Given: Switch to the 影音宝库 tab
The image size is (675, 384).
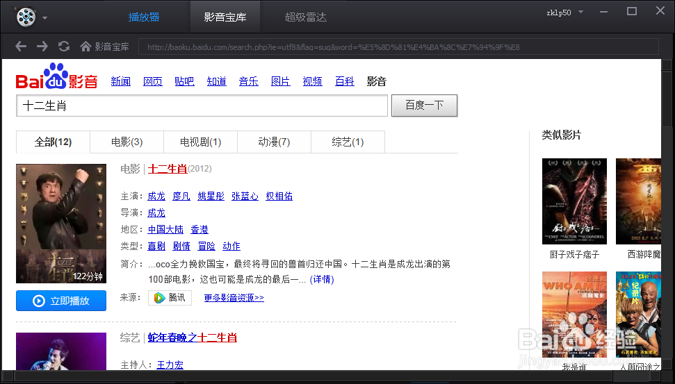Looking at the screenshot, I should pos(225,17).
